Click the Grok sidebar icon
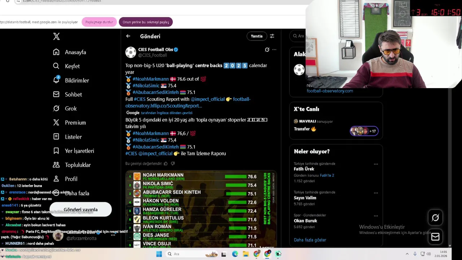The image size is (462, 260). tap(56, 108)
